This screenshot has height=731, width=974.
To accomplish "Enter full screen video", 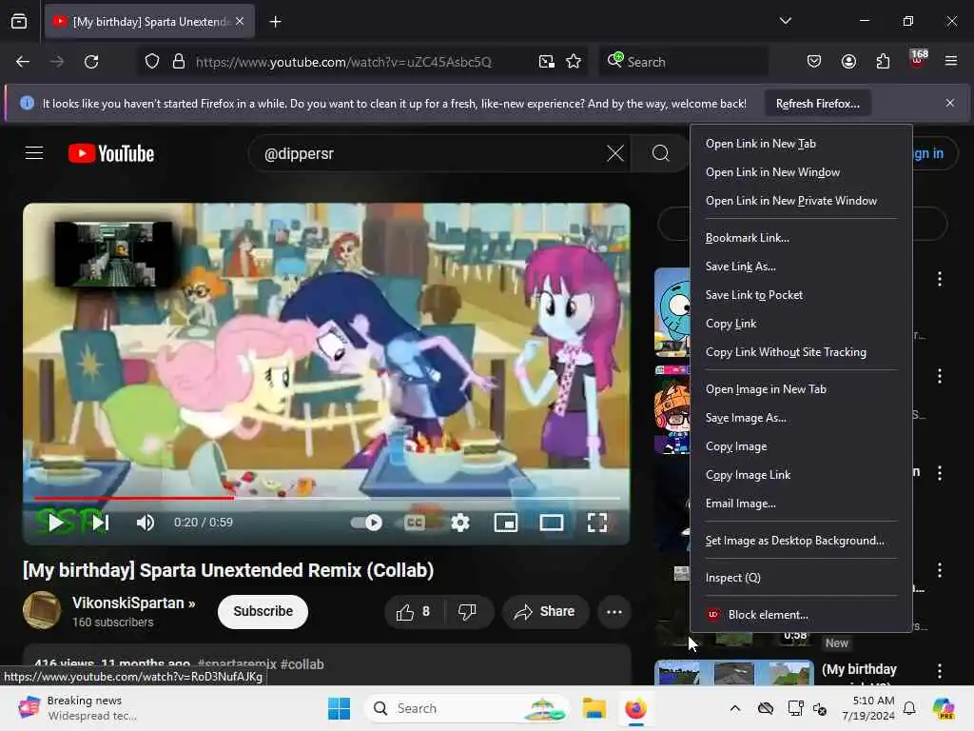I will [x=597, y=523].
